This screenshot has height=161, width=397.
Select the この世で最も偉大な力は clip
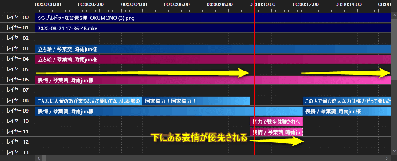[346, 101]
